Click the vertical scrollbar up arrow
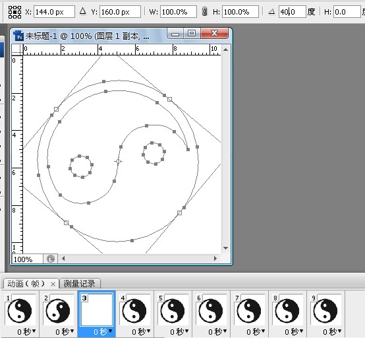Image resolution: width=365 pixels, height=338 pixels. pyautogui.click(x=225, y=50)
